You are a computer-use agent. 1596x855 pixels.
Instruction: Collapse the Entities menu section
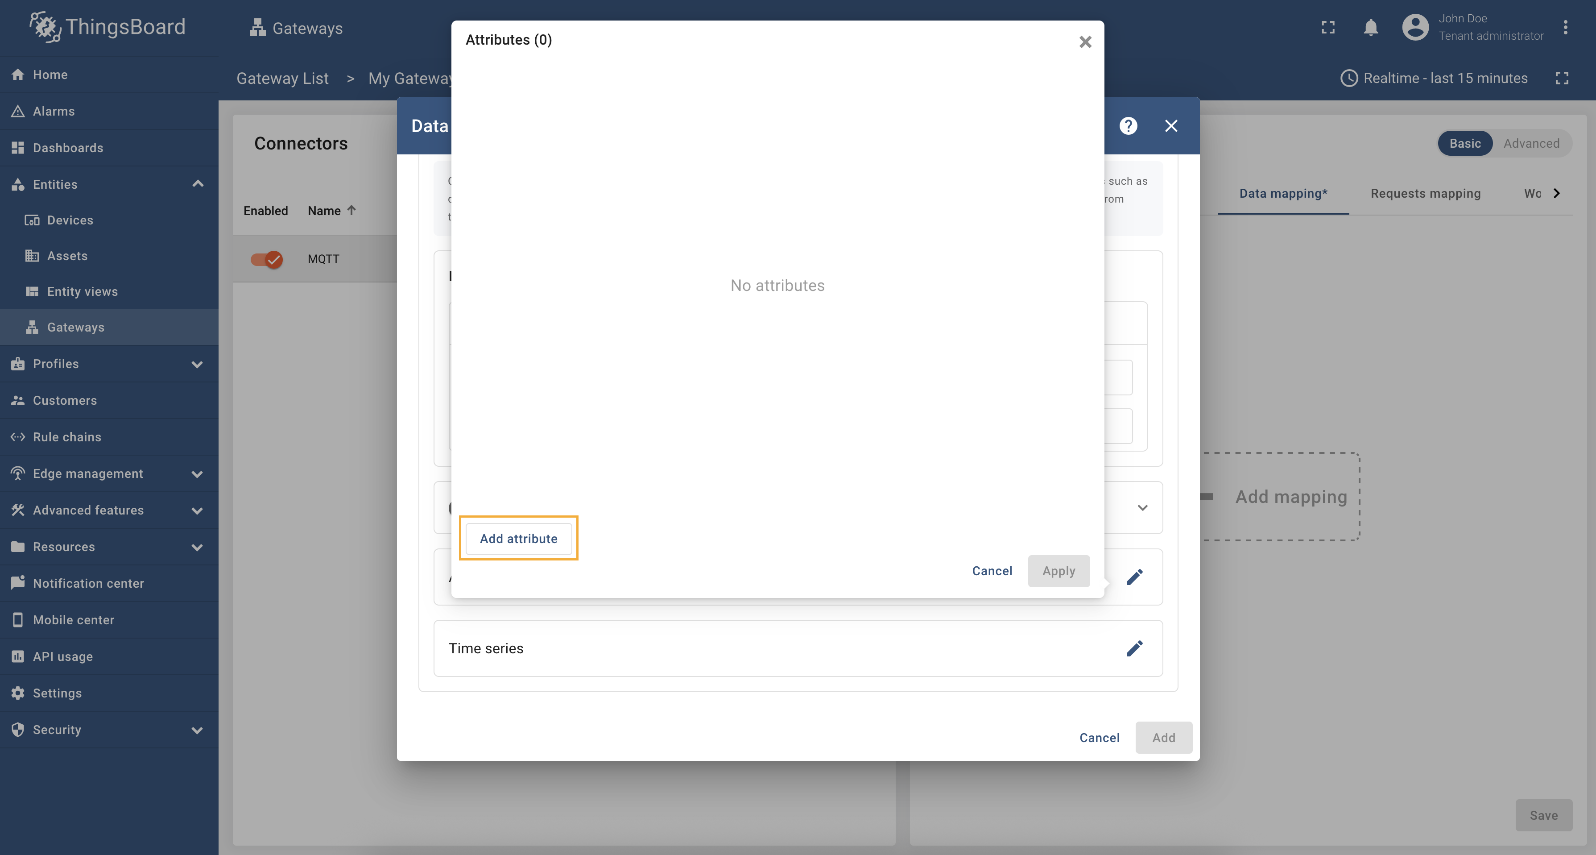tap(198, 184)
